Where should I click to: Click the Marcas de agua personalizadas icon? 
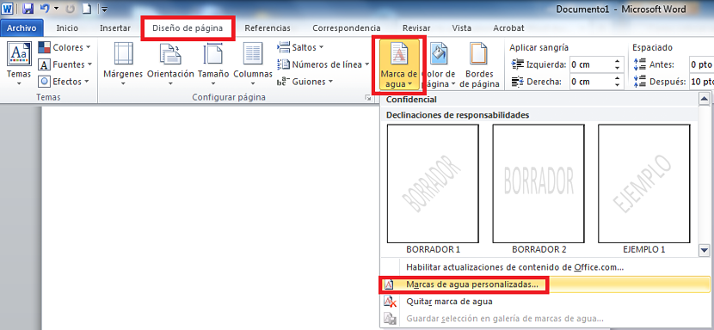pos(389,284)
